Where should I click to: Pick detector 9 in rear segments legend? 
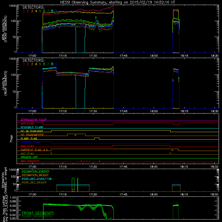tap(56, 64)
